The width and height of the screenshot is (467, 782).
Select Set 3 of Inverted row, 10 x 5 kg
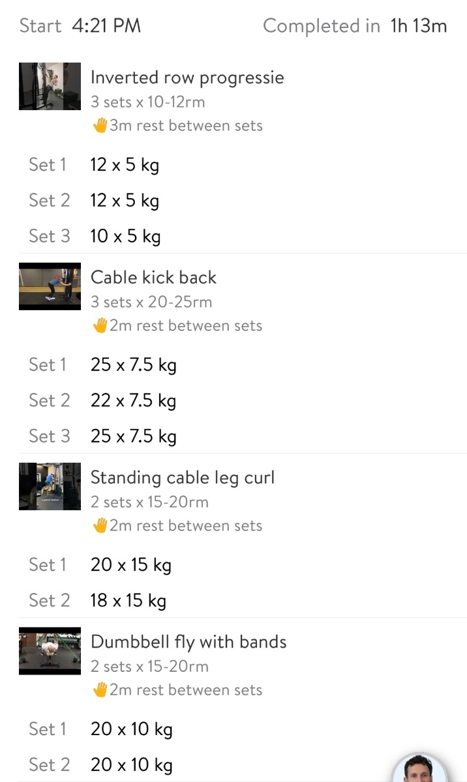[125, 236]
